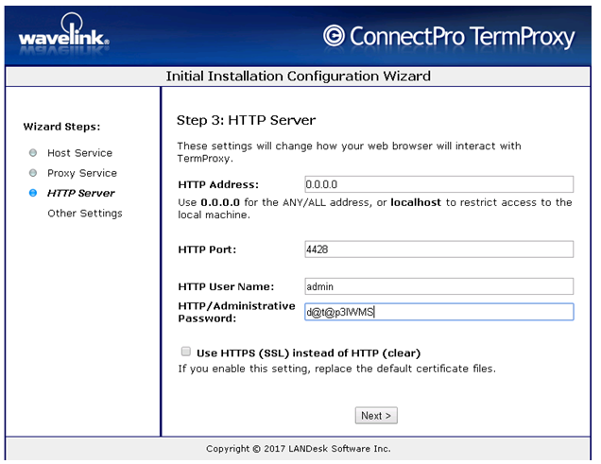The width and height of the screenshot is (601, 464).
Task: Enable Use HTTPS (SSL) checkbox
Action: click(186, 352)
